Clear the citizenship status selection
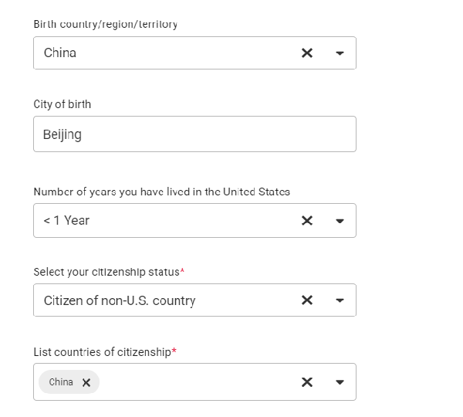463x417 pixels. point(307,300)
